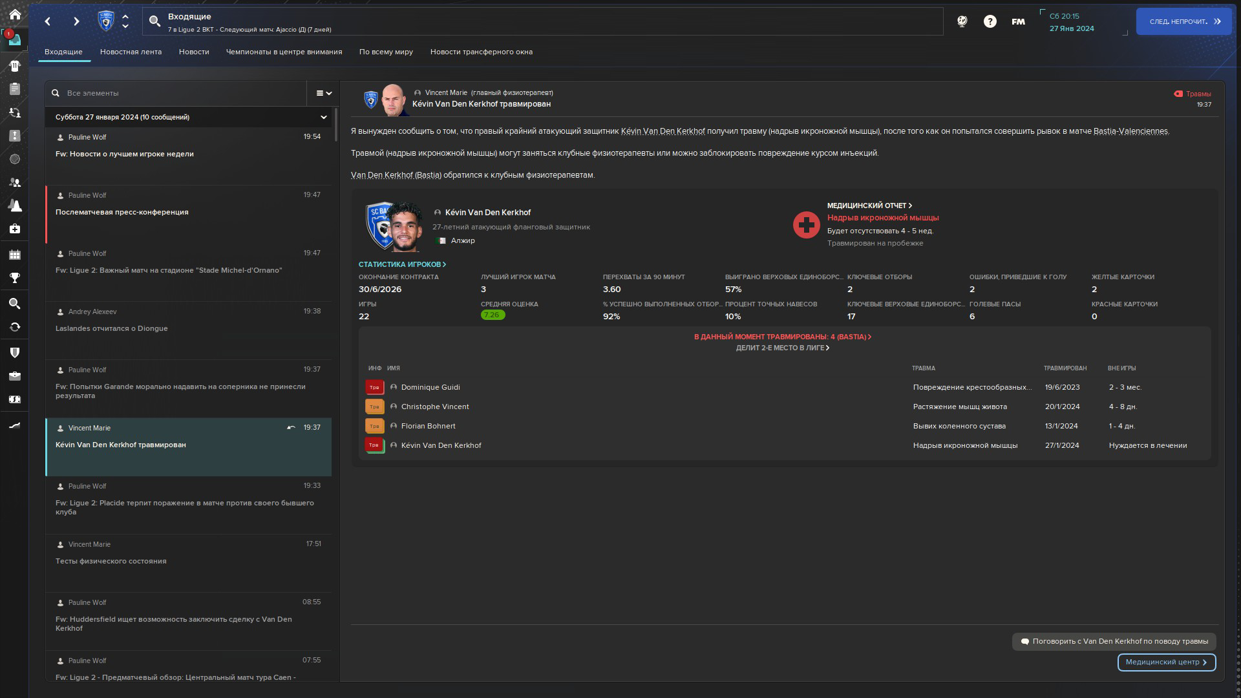Viewport: 1241px width, 698px height.
Task: Click Поговорить с Van Den Kerkhof button
Action: [1114, 641]
